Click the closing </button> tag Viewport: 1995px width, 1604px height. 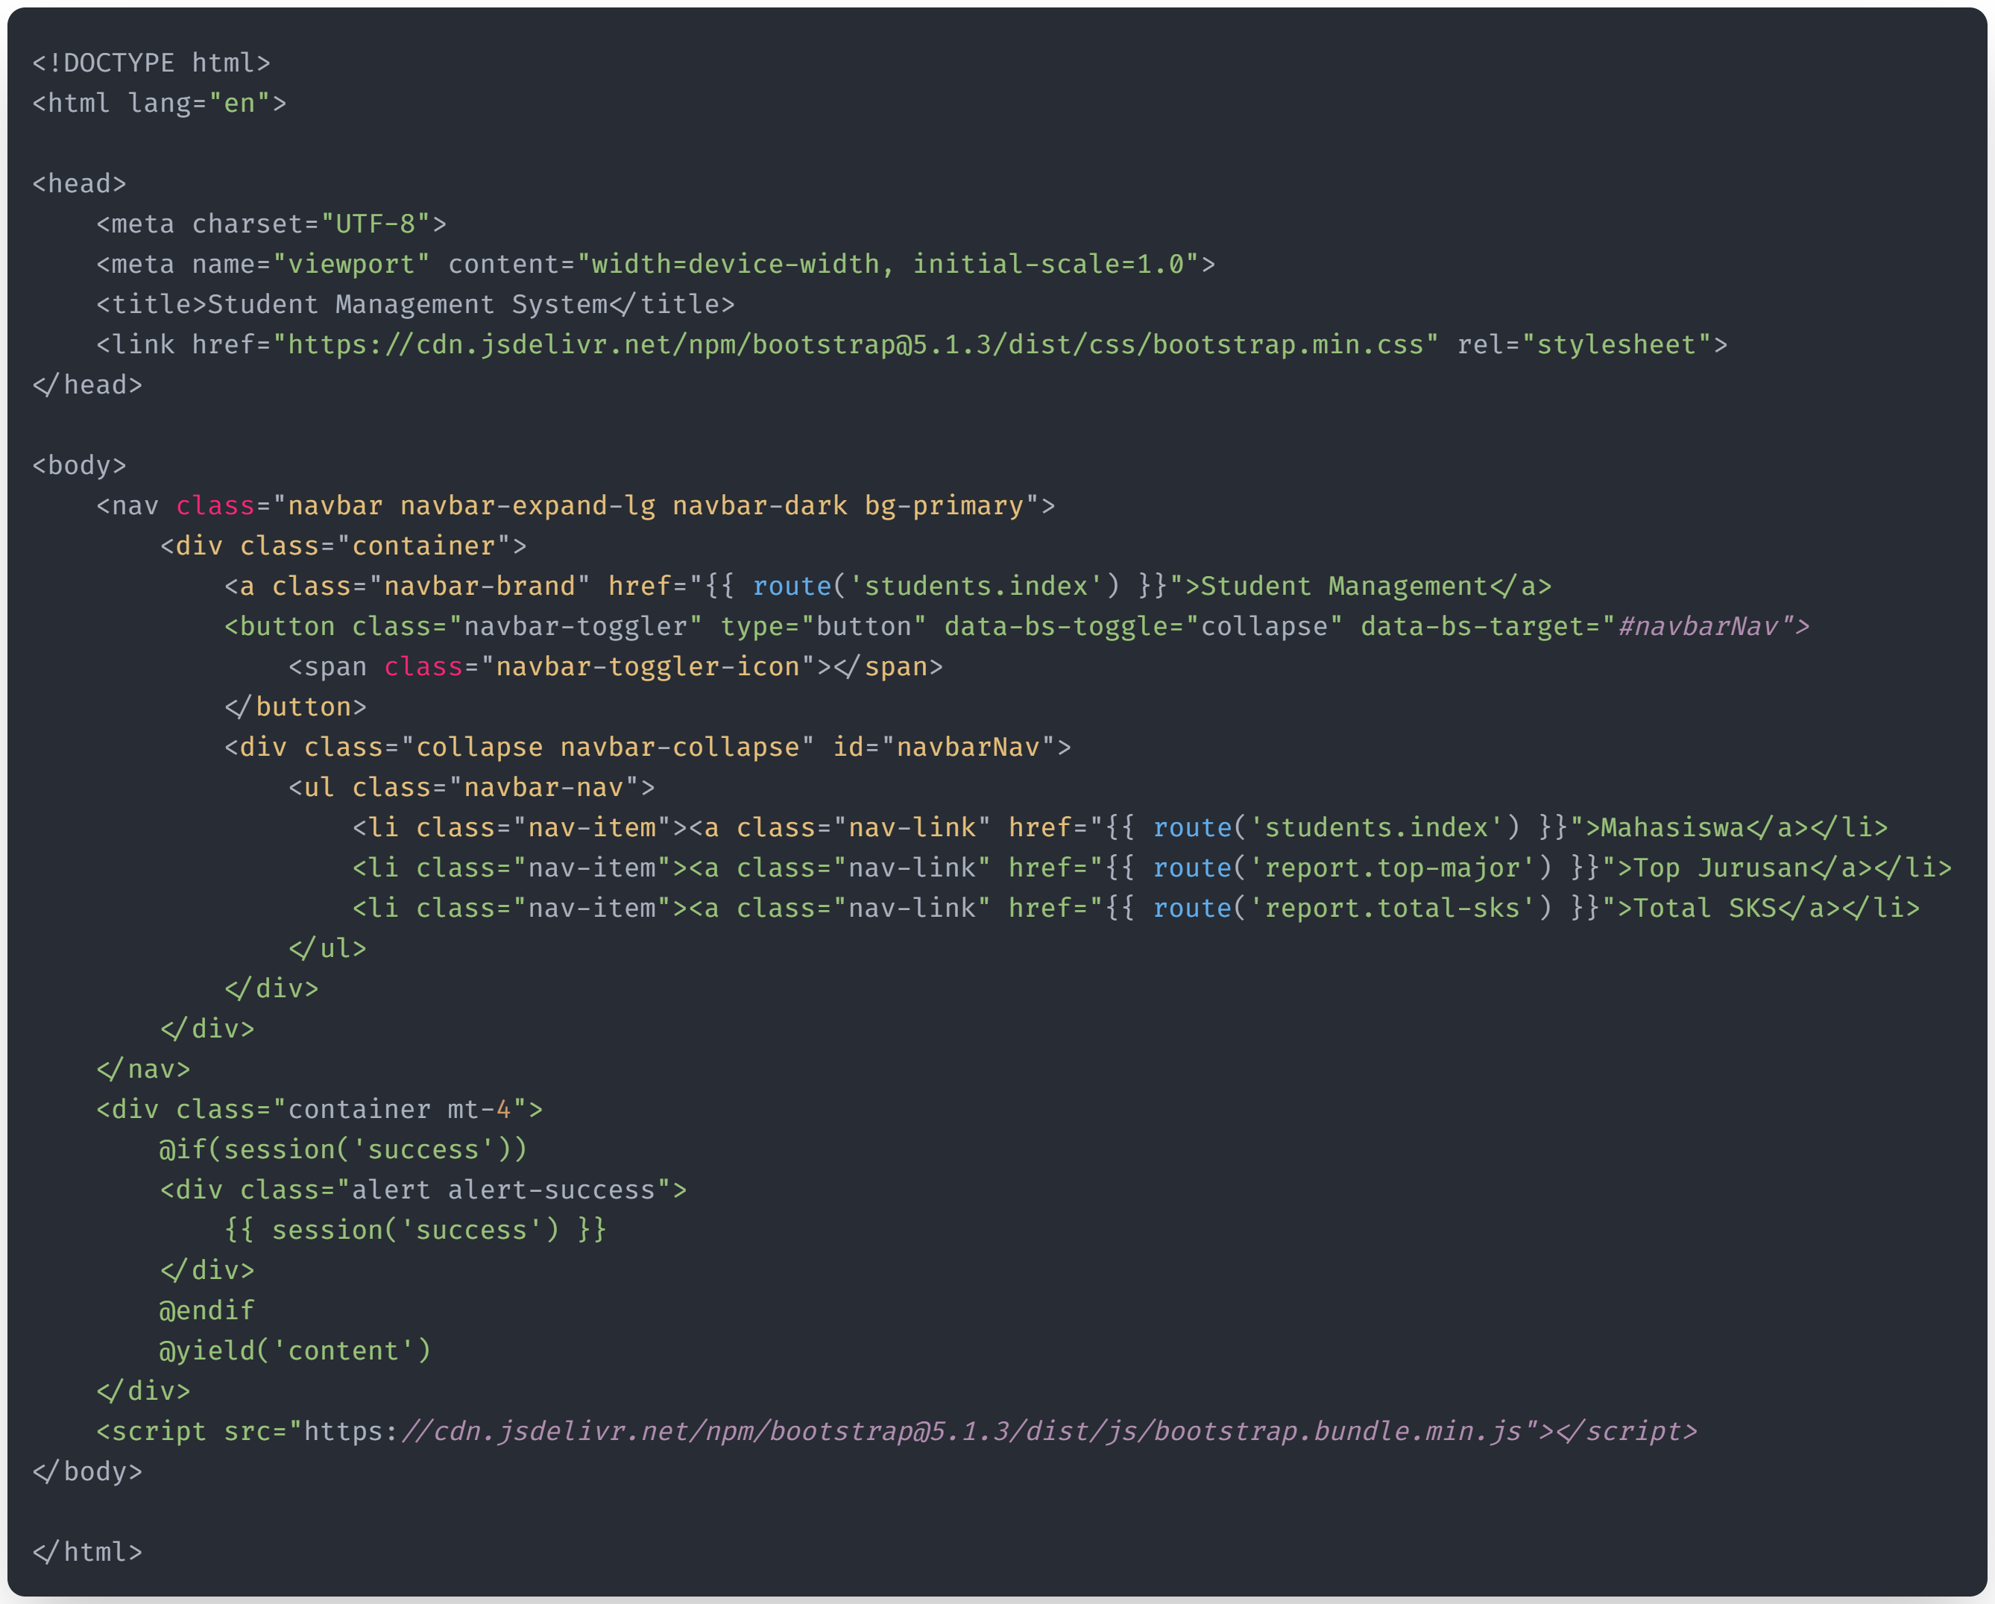[295, 707]
